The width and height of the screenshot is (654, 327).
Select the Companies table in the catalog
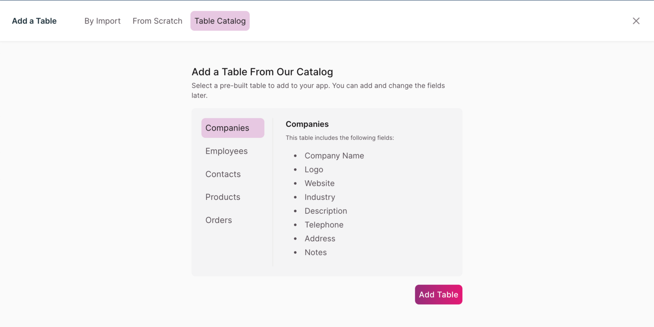(227, 128)
